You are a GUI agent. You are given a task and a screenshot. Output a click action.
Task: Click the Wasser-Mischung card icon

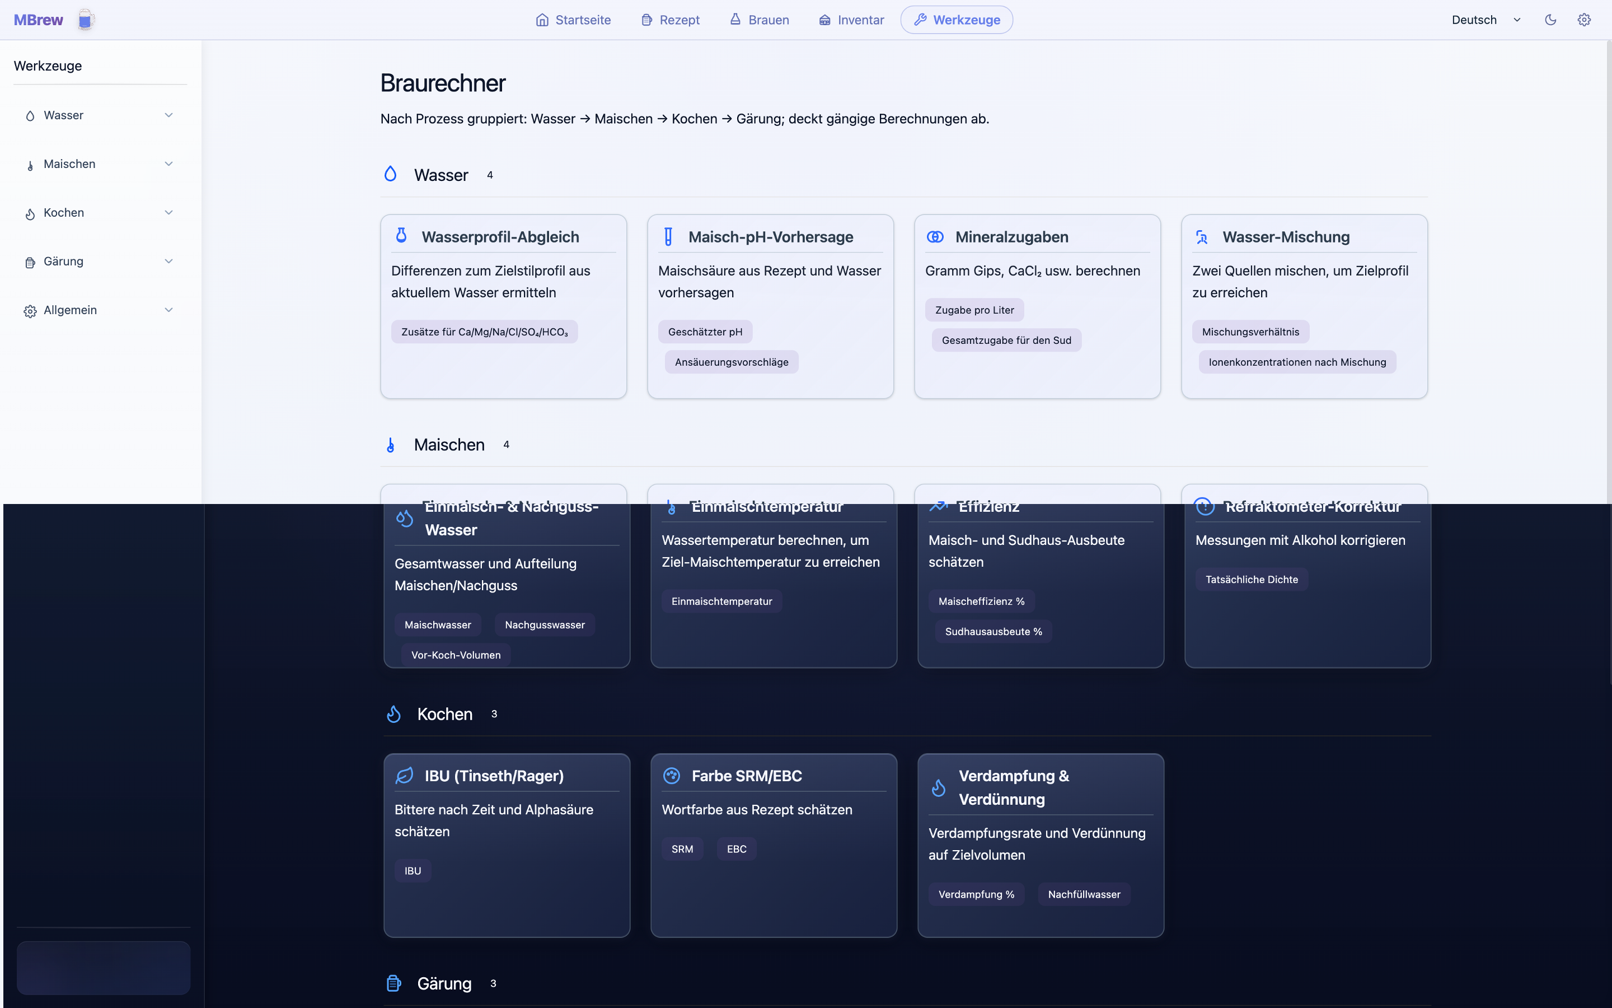(x=1202, y=237)
